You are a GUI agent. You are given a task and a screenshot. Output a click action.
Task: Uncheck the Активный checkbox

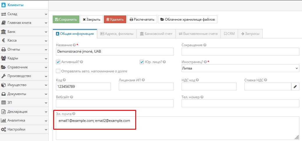[x=58, y=62]
